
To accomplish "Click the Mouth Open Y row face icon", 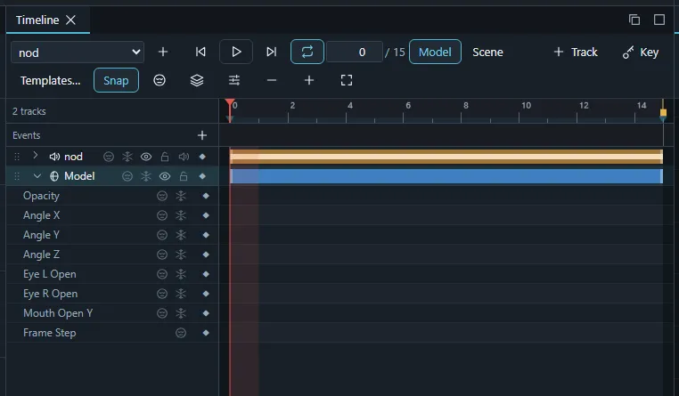I will pyautogui.click(x=162, y=313).
